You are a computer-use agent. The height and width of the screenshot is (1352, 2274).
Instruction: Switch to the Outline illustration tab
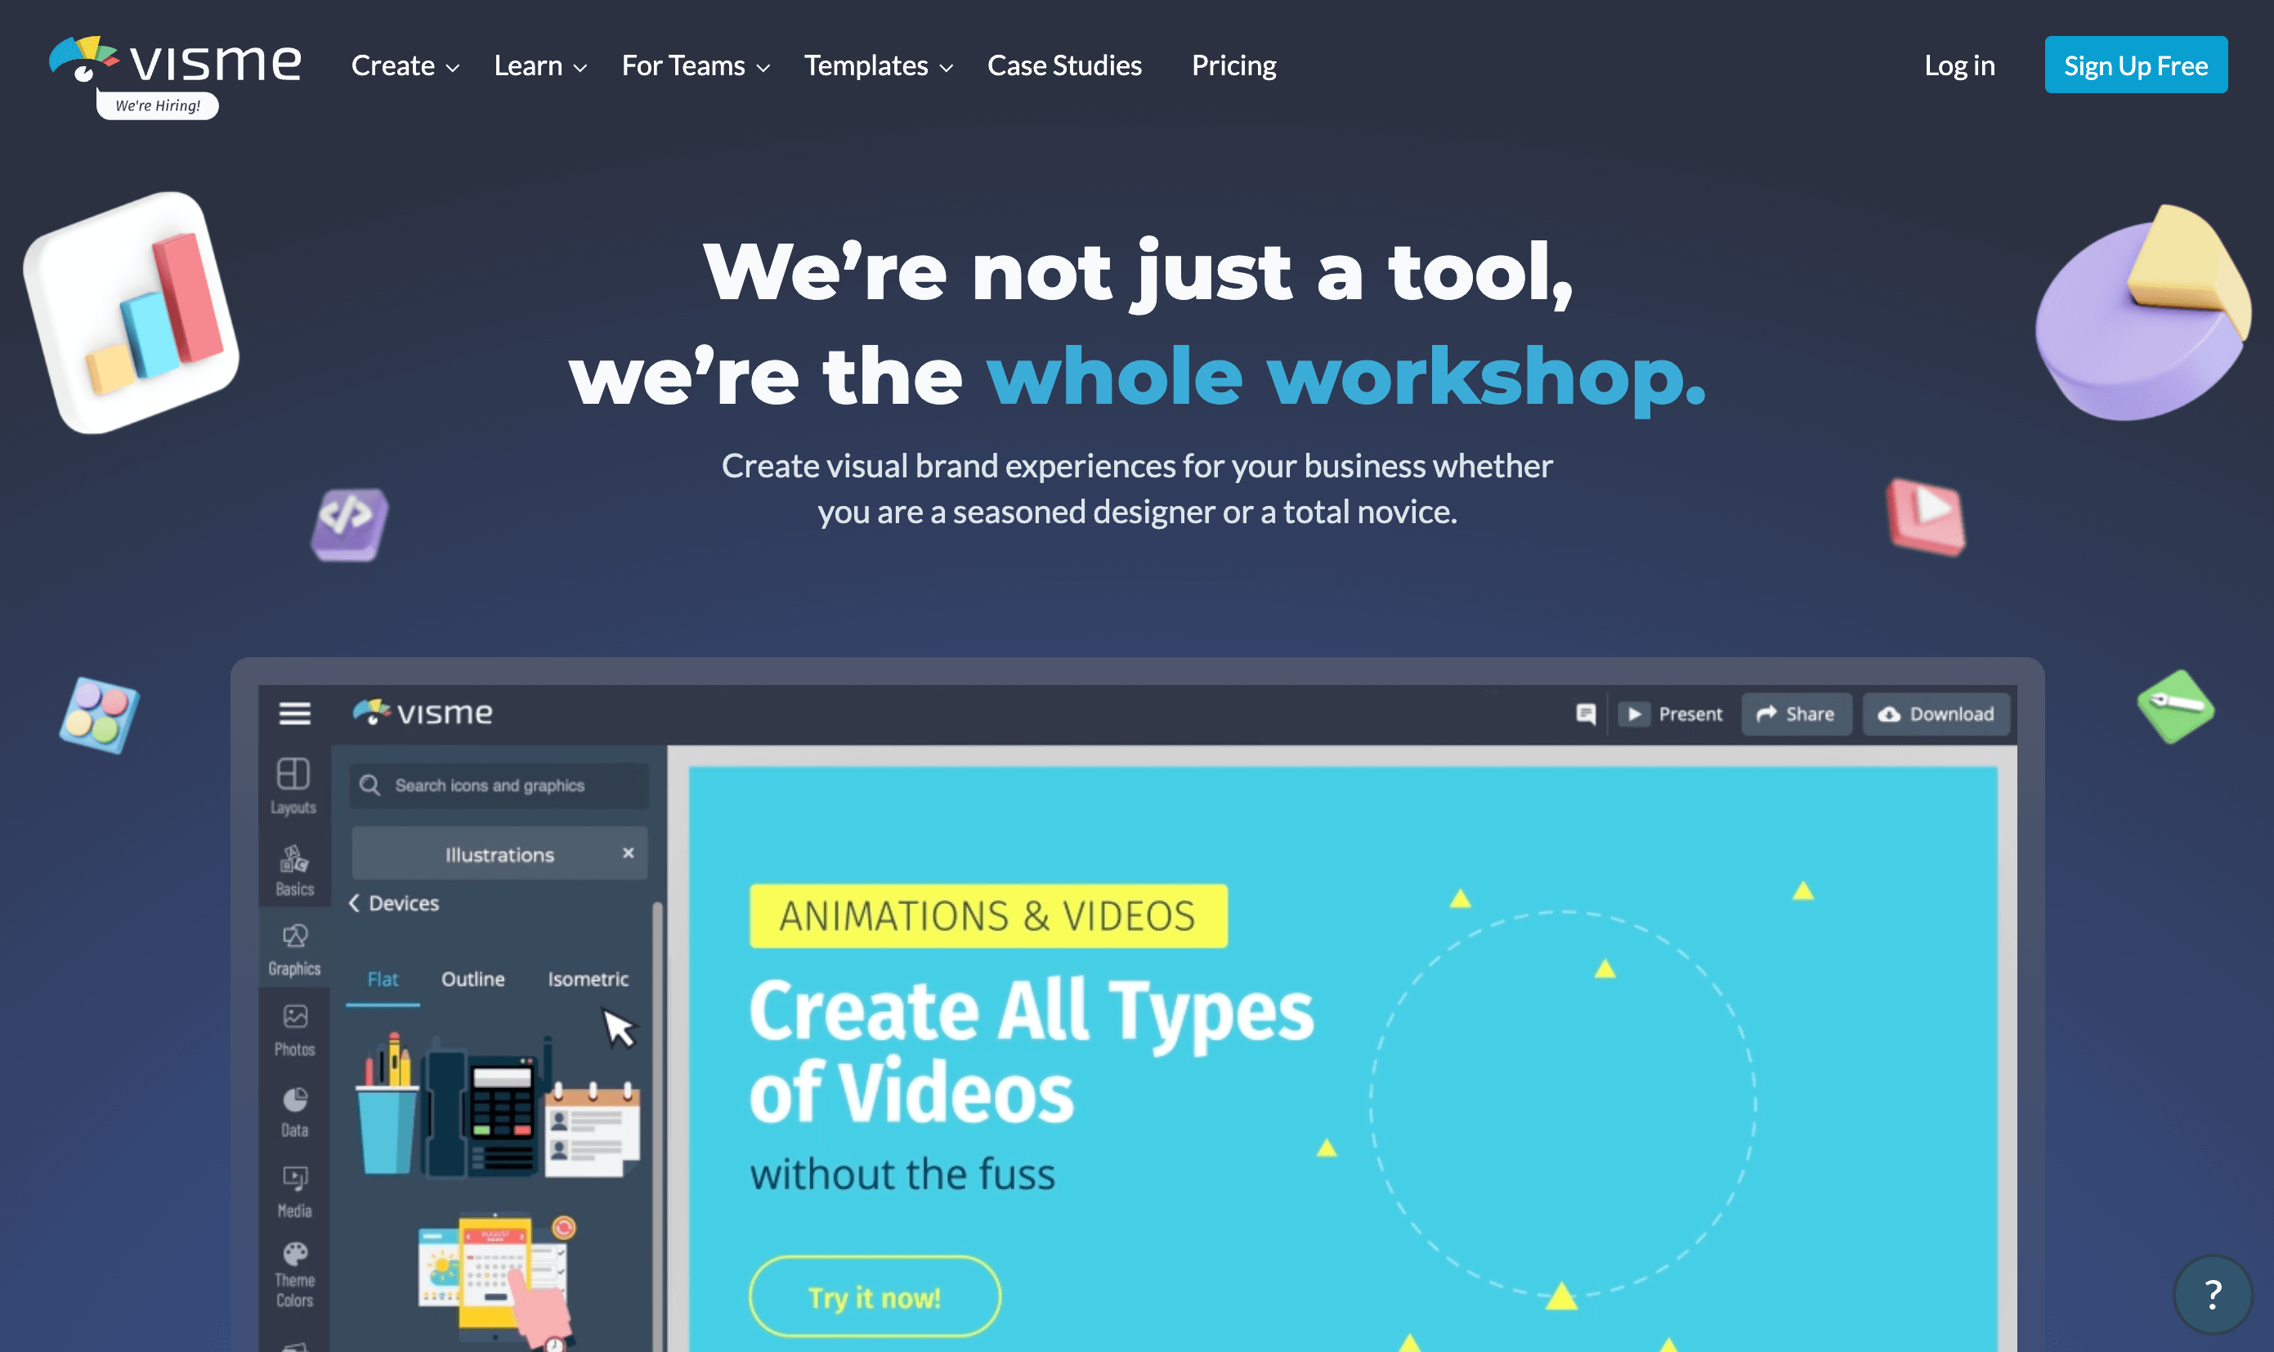[473, 978]
